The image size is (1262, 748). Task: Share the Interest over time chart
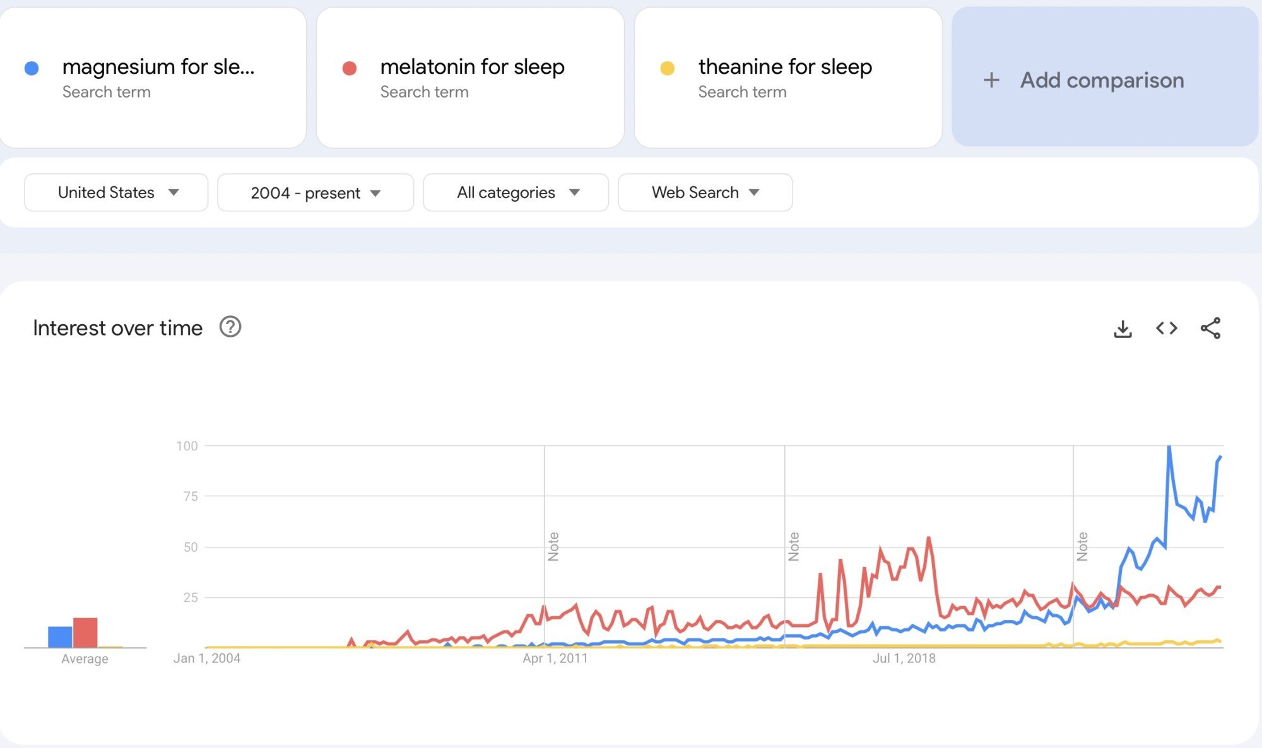pyautogui.click(x=1210, y=329)
